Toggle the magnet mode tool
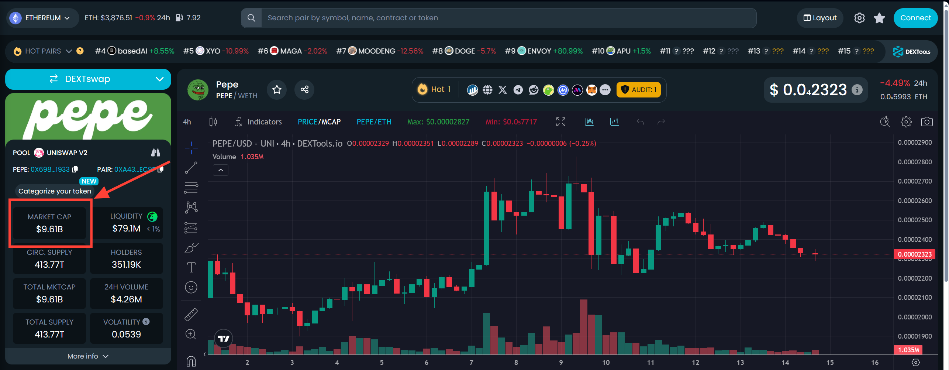Viewport: 949px width, 370px height. click(191, 361)
